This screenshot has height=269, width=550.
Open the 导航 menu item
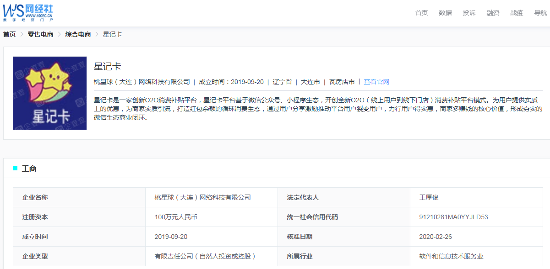click(x=540, y=13)
